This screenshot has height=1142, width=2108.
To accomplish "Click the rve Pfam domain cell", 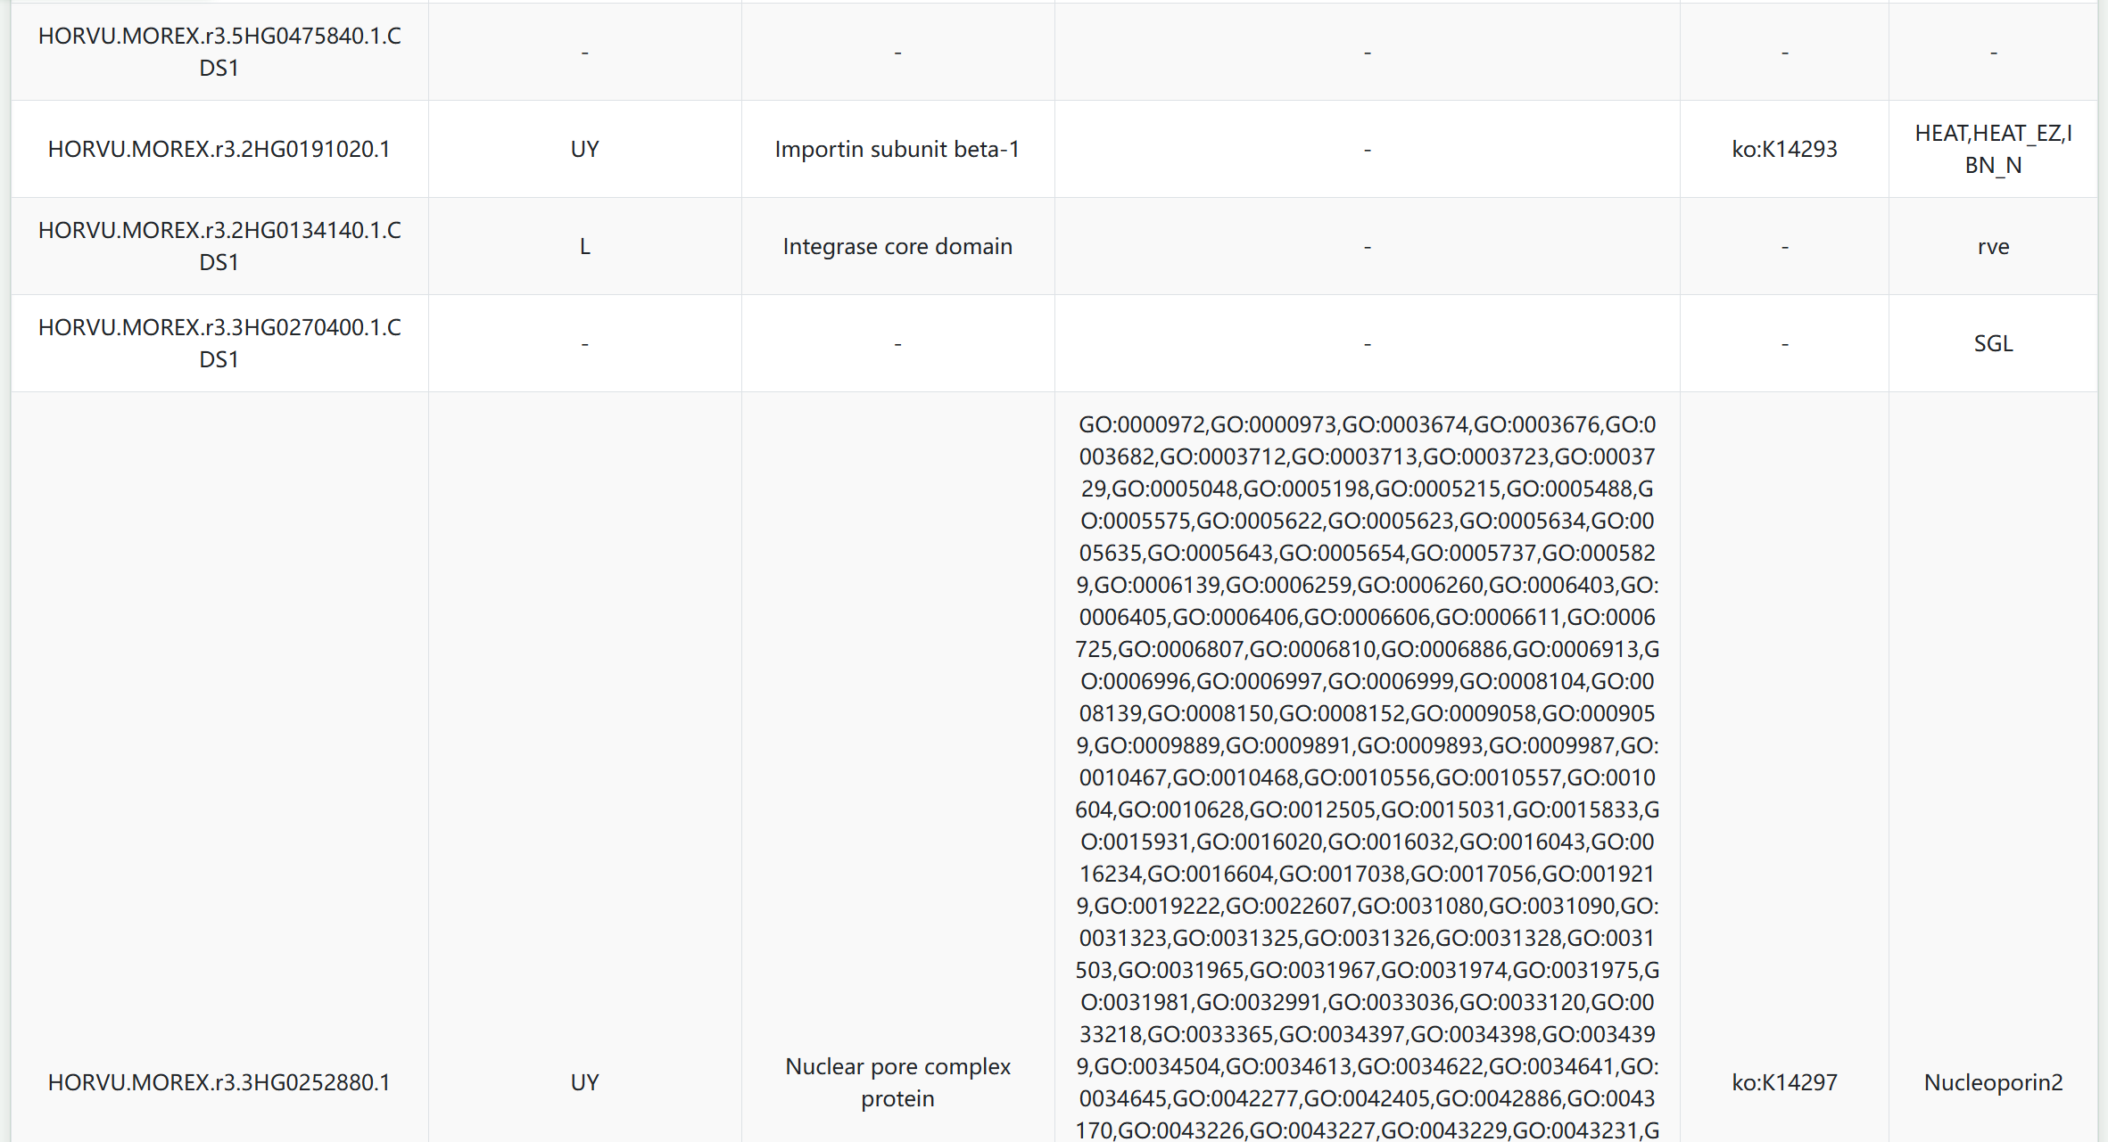I will 1993,246.
